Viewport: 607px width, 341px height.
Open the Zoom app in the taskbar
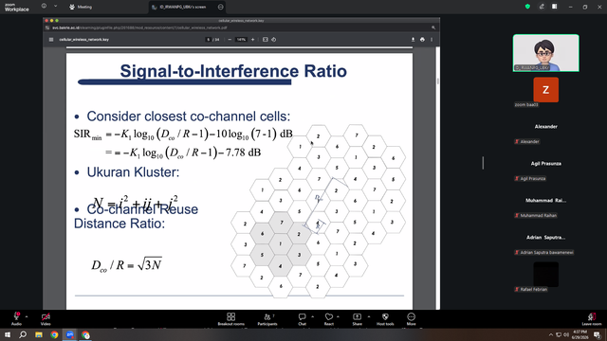pos(69,334)
